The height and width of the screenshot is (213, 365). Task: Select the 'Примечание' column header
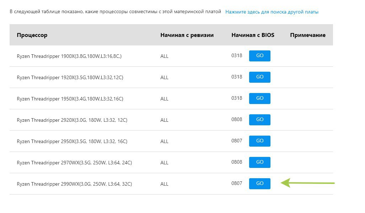coord(308,35)
